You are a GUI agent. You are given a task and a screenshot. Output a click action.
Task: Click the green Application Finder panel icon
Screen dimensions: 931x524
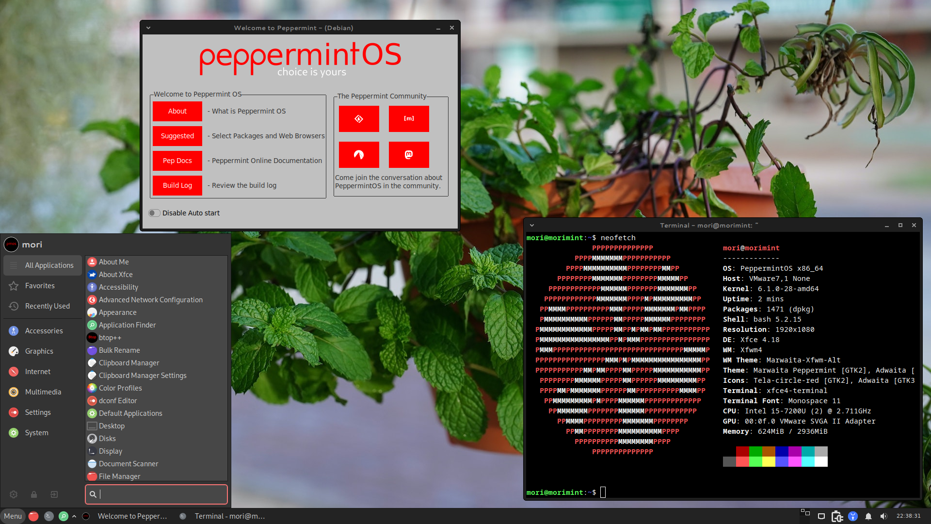pos(63,516)
